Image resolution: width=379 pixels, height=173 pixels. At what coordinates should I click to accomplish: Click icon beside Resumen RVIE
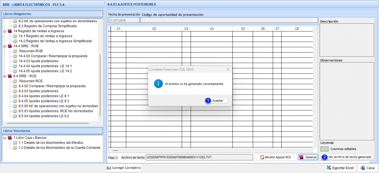point(15,51)
